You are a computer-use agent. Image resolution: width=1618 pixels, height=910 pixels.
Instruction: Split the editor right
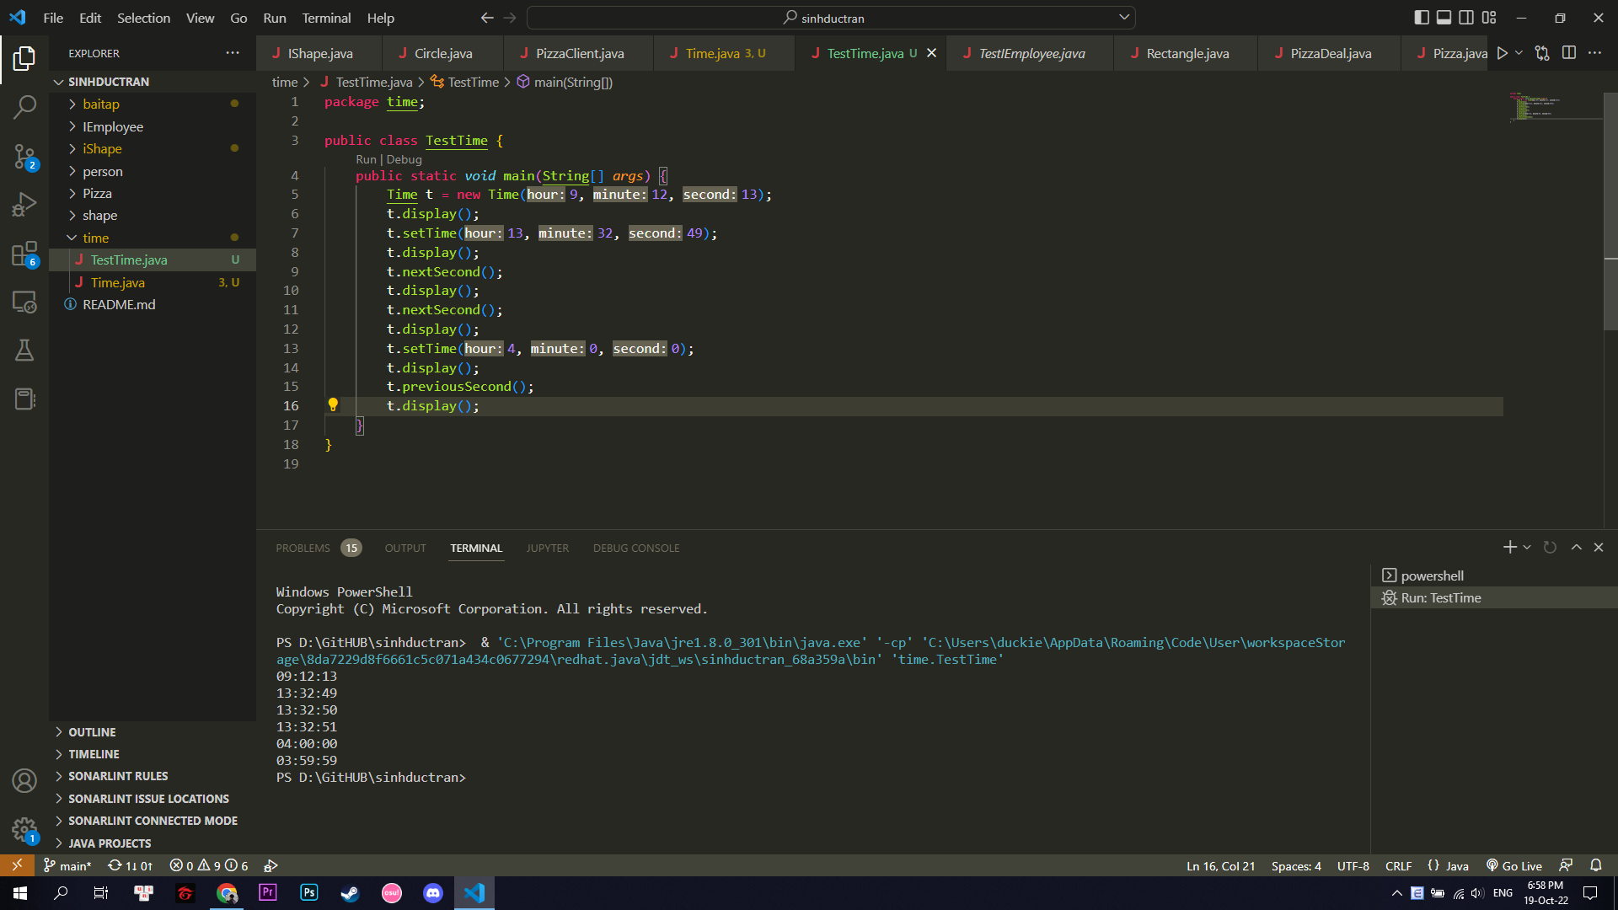coord(1568,53)
